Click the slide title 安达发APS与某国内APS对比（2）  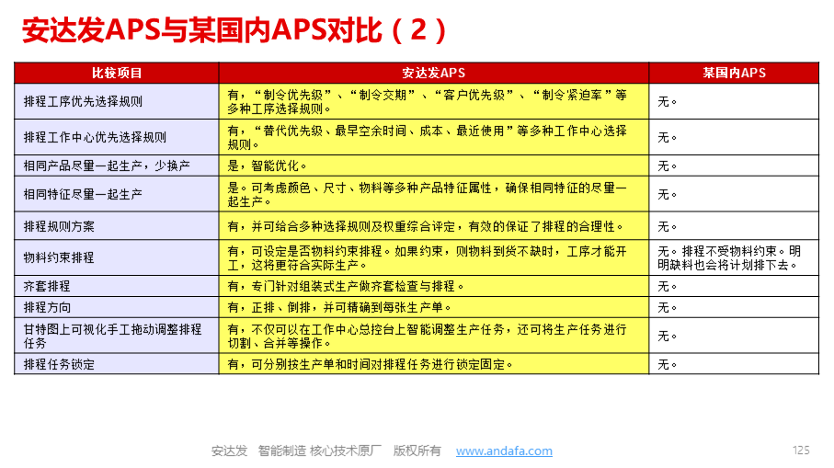(x=234, y=30)
